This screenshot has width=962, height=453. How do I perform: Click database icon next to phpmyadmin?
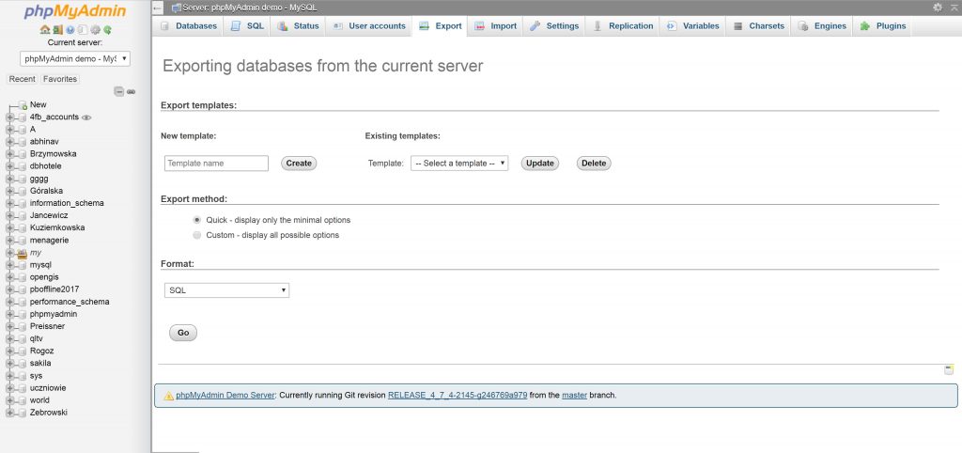pos(23,314)
